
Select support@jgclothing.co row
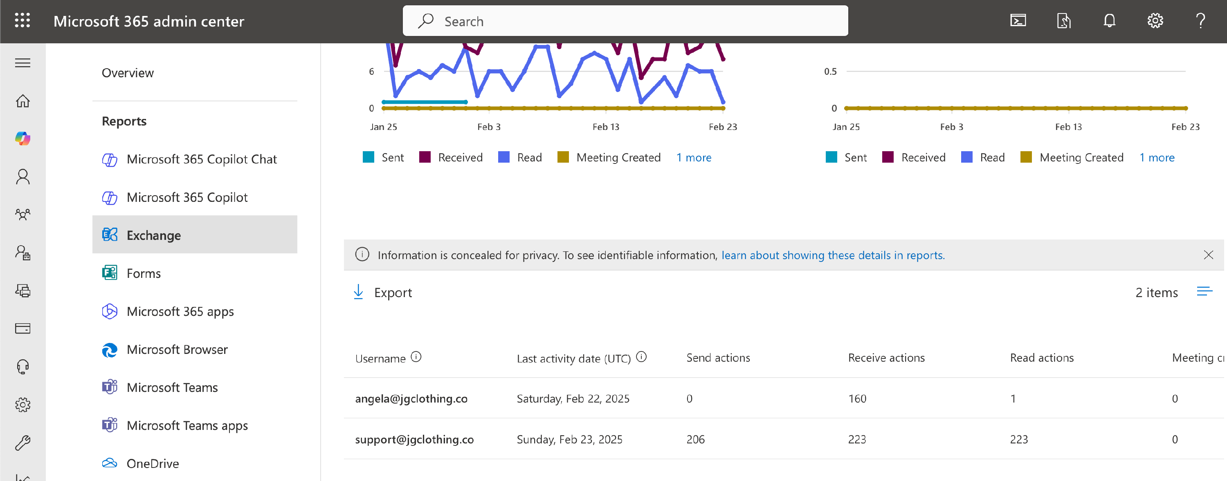pos(784,438)
